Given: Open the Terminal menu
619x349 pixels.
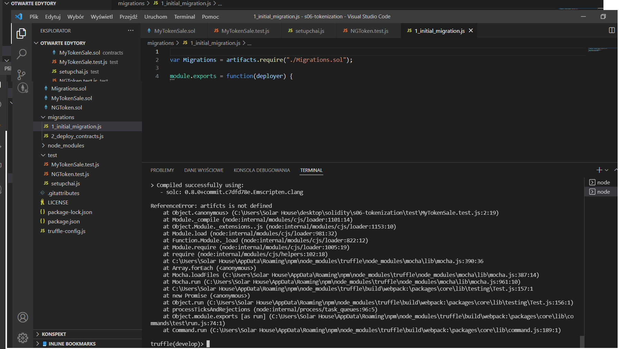Looking at the screenshot, I should (184, 17).
